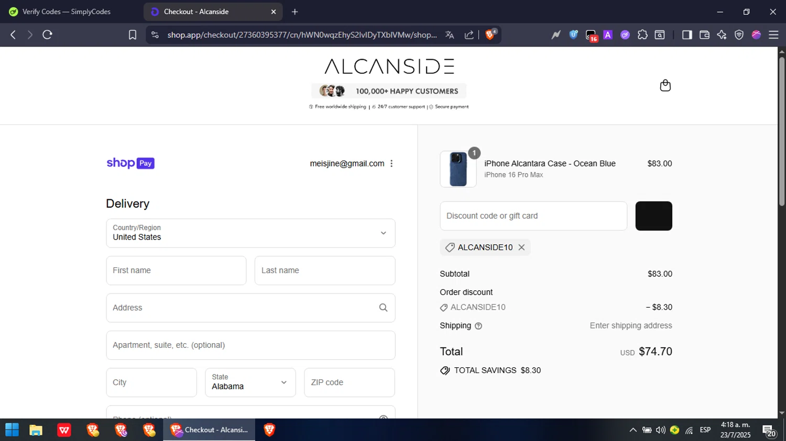Show shipping info help icon
This screenshot has width=786, height=441.
click(478, 326)
